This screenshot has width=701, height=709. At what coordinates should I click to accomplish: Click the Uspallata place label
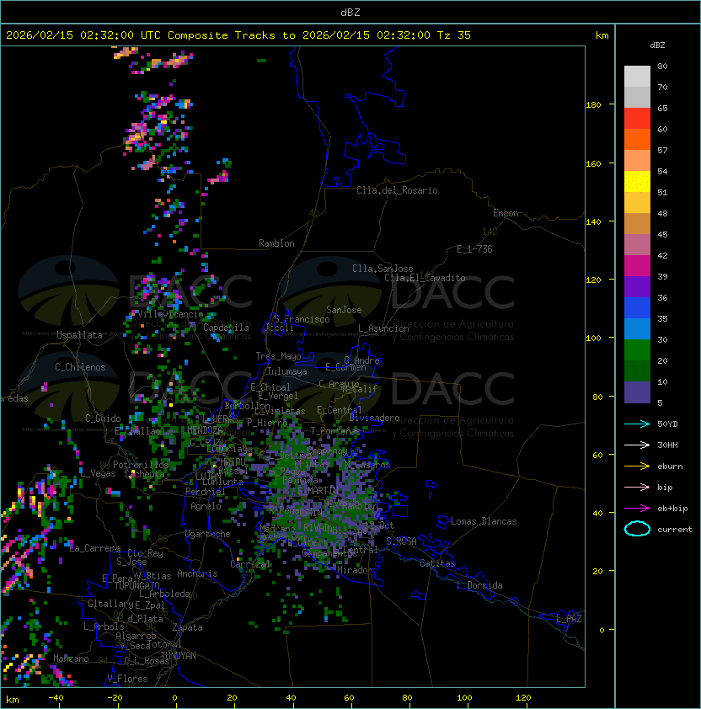point(79,335)
